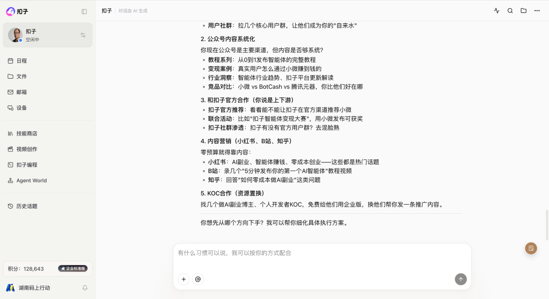Viewport: 549px width, 299px height.
Task: Click 积分: 128,643 points text
Action: click(26, 269)
